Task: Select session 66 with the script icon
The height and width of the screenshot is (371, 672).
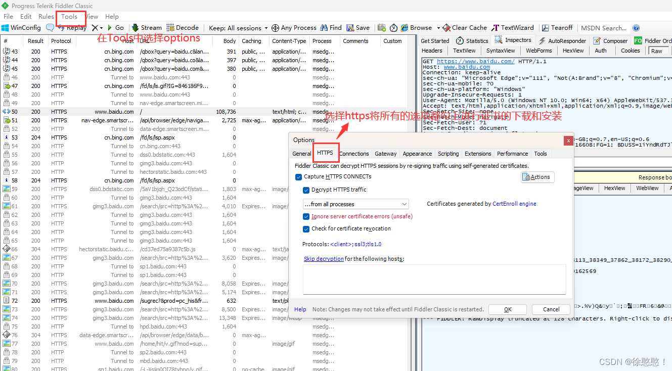Action: [203, 249]
